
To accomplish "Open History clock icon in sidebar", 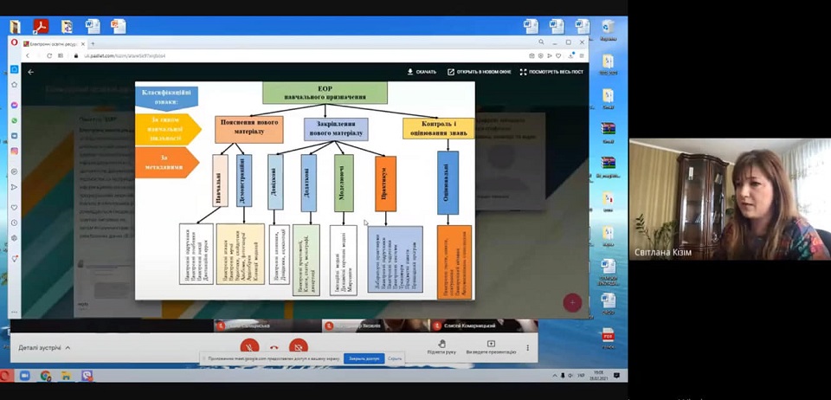I will [x=15, y=223].
